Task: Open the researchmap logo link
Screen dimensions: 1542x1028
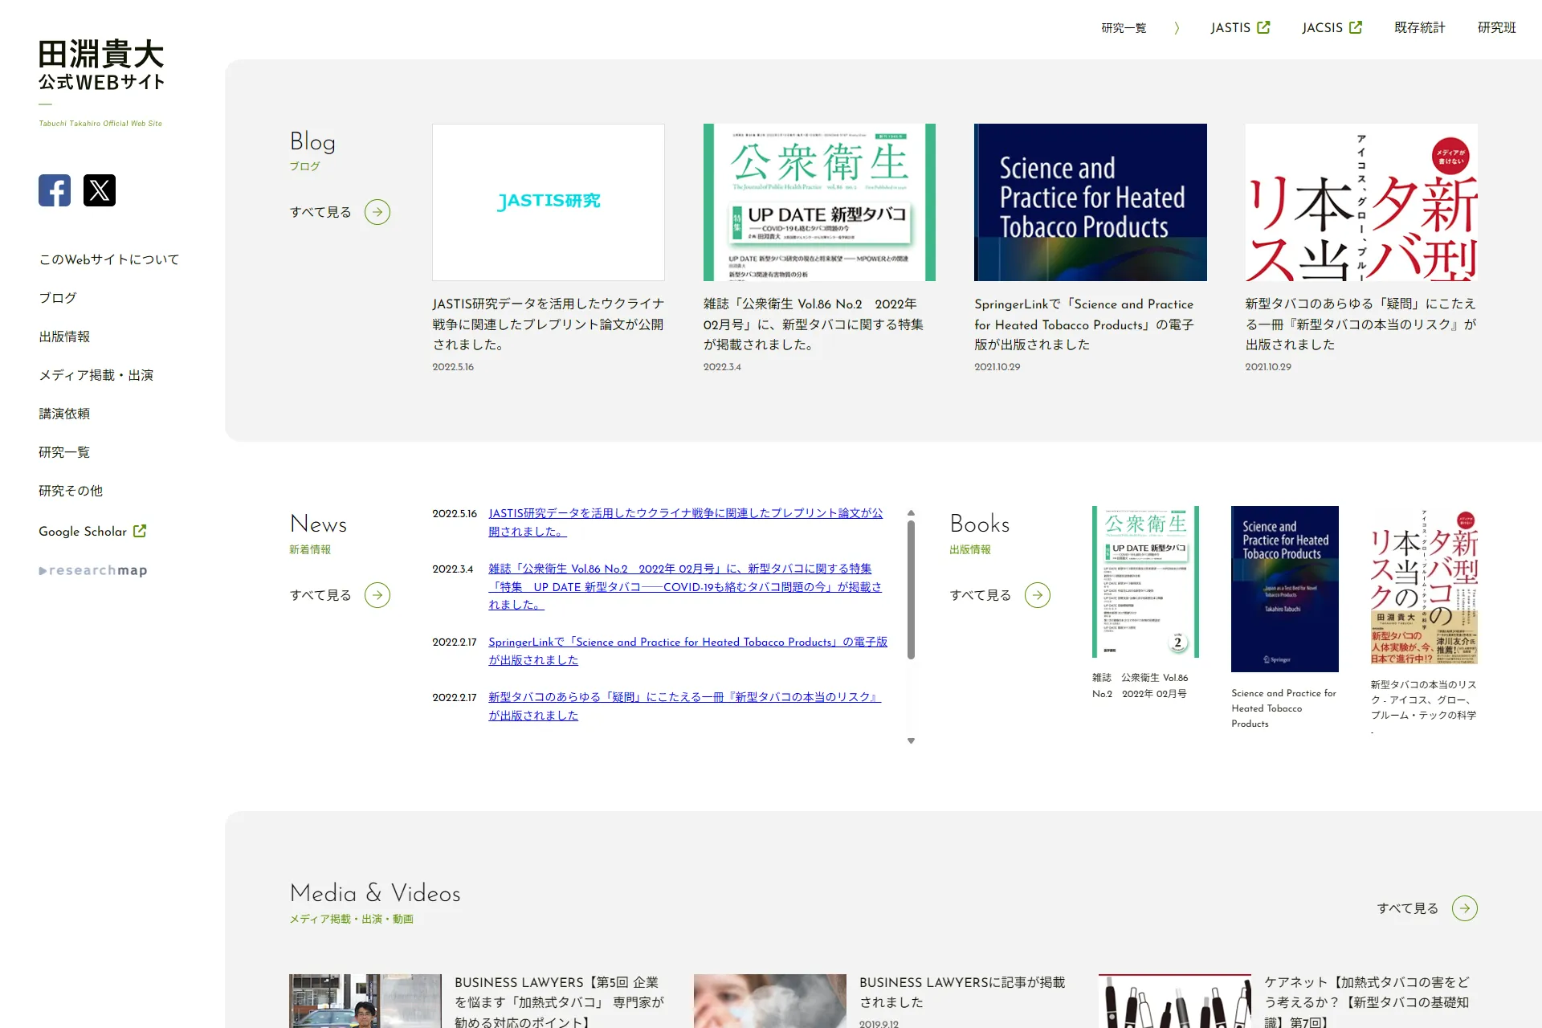Action: click(x=93, y=570)
